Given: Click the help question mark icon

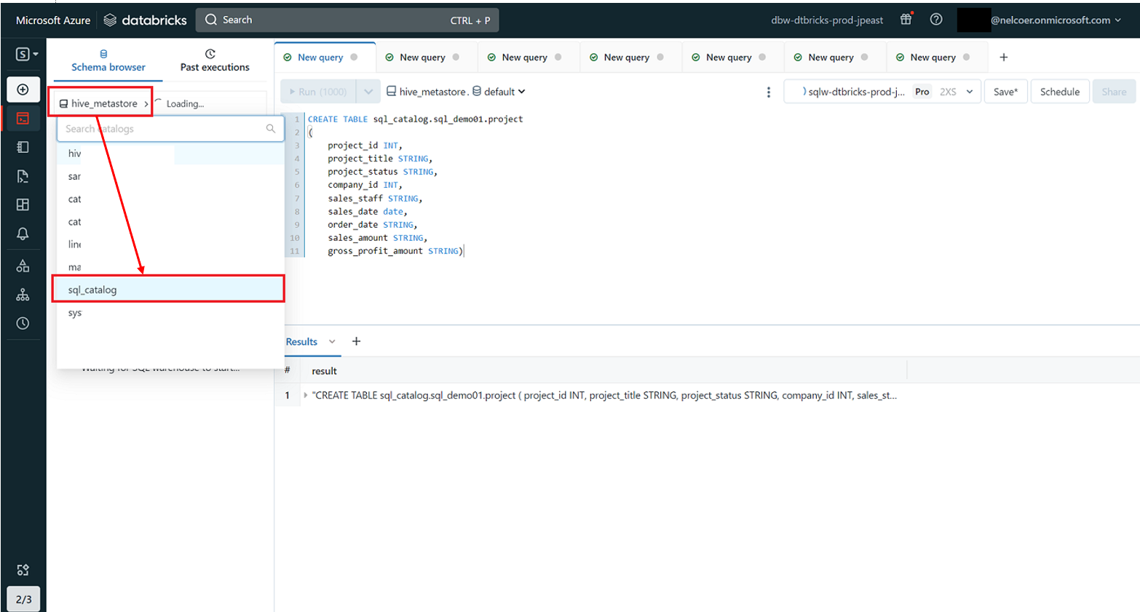Looking at the screenshot, I should (936, 20).
